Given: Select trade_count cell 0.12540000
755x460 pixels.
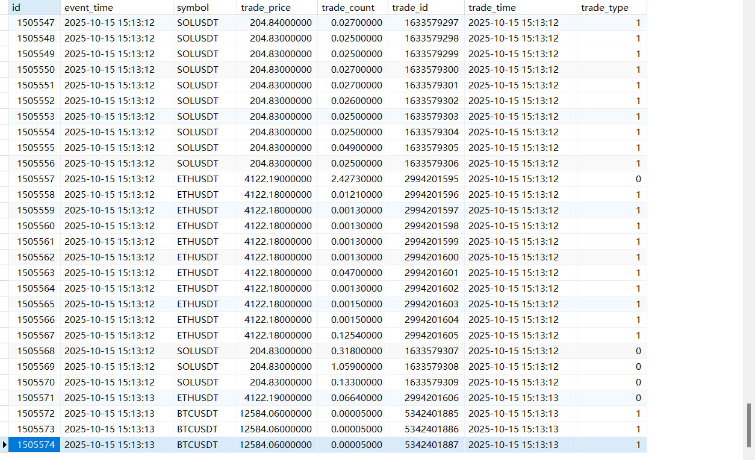Looking at the screenshot, I should click(x=353, y=336).
